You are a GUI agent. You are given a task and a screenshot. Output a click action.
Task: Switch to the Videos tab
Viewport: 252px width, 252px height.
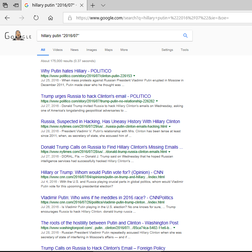coord(58,50)
